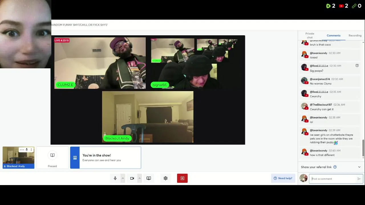The width and height of the screenshot is (365, 205).
Task: Click the green play counter icon at top right
Action: coord(328,6)
